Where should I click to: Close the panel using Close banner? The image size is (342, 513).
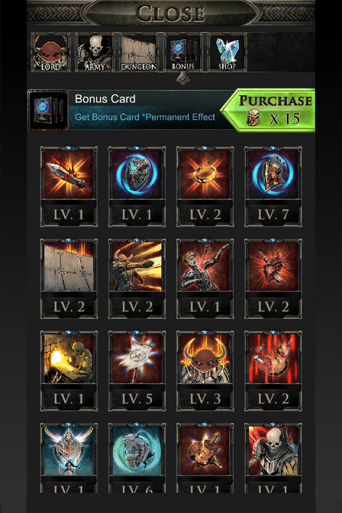click(x=170, y=13)
